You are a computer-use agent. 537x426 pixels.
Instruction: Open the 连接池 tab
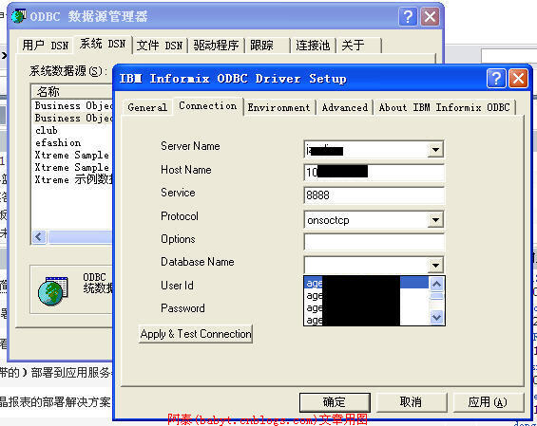point(313,46)
